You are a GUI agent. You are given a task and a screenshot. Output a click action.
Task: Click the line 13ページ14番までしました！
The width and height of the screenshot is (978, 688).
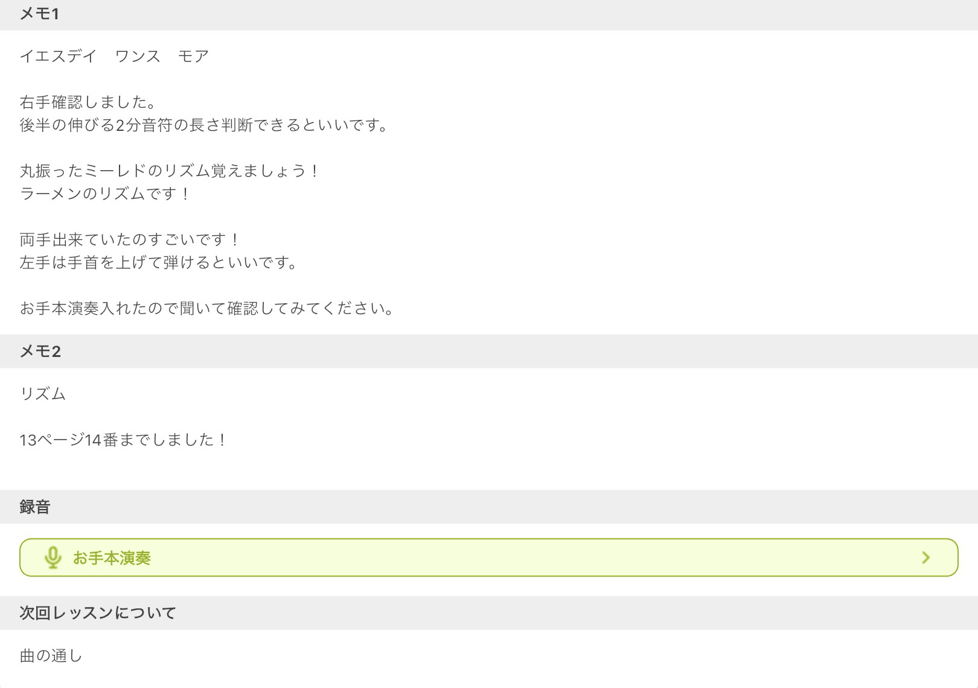coord(124,440)
